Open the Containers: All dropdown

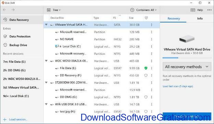click(146, 10)
